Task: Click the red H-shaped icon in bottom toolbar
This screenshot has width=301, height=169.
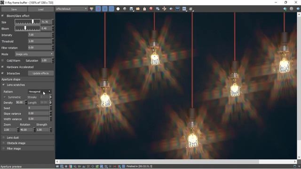Action: coord(115,166)
